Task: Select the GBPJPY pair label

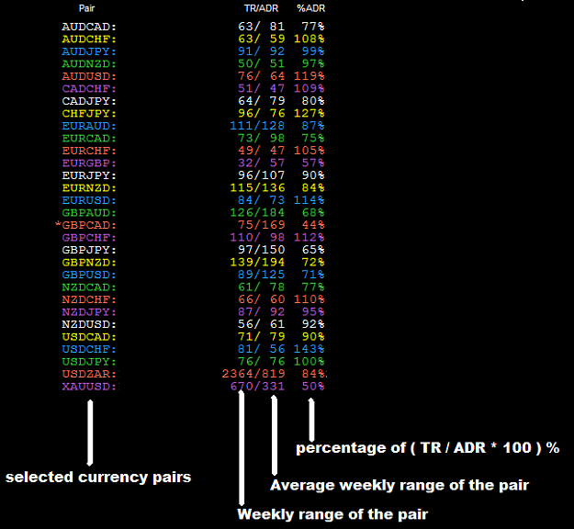Action: (x=89, y=250)
